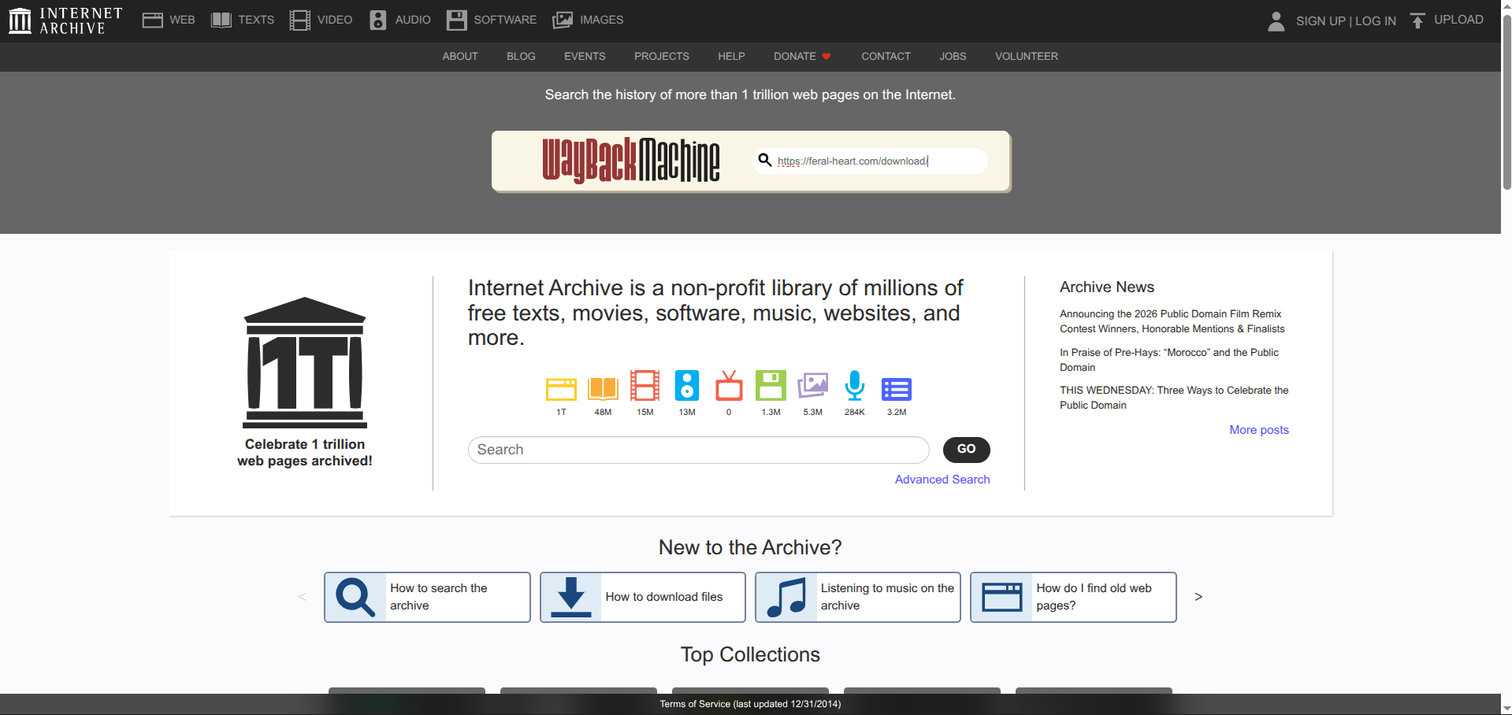The height and width of the screenshot is (715, 1512).
Task: Click the Internet Archive logo icon
Action: click(20, 20)
